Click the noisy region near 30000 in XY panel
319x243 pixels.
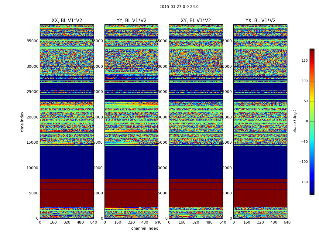click(196, 61)
